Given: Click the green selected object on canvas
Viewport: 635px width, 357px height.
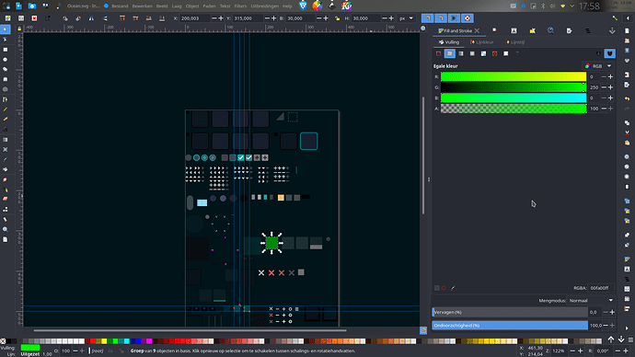Looking at the screenshot, I should point(271,243).
